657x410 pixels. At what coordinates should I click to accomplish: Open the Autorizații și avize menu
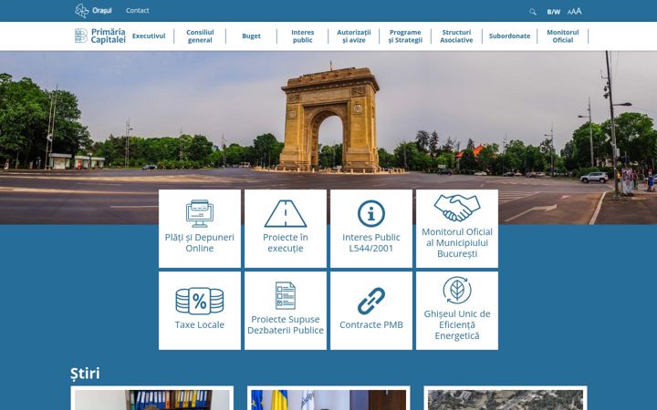(x=354, y=36)
